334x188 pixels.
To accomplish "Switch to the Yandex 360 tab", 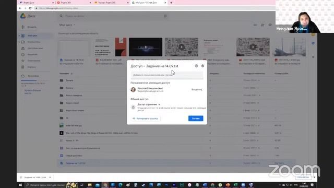I will click(74, 3).
